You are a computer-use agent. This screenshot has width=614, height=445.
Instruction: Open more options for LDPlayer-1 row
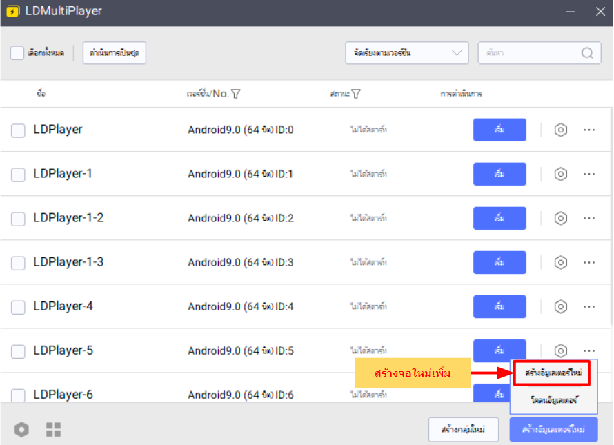[x=589, y=174]
